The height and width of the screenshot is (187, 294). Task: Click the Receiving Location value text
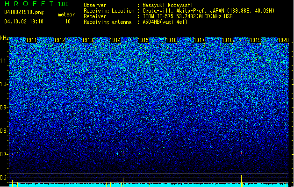pos(208,11)
